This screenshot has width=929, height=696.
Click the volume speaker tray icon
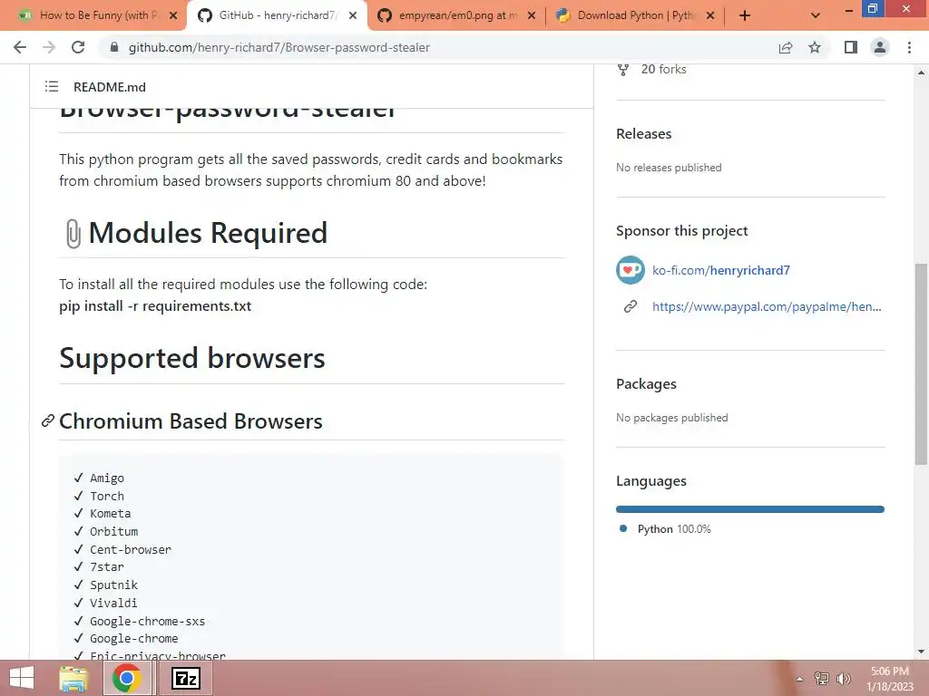tap(844, 679)
